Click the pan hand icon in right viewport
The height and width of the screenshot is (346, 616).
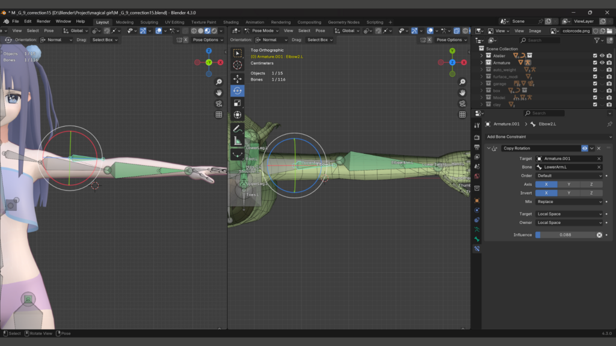point(462,93)
